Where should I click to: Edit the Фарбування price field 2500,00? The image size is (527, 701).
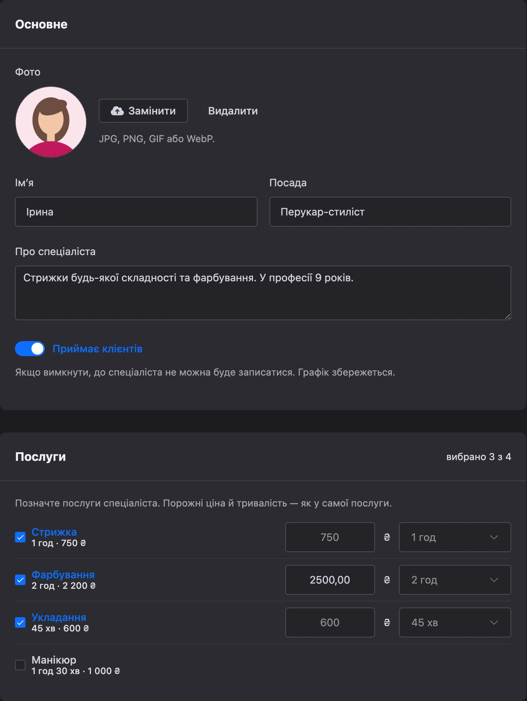[330, 580]
